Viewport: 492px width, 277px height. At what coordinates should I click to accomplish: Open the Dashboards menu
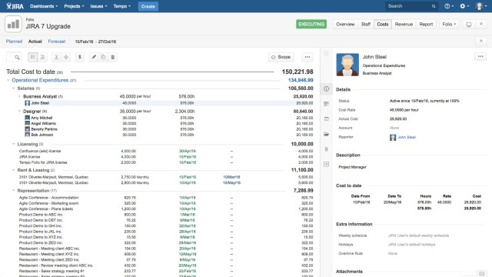(44, 6)
